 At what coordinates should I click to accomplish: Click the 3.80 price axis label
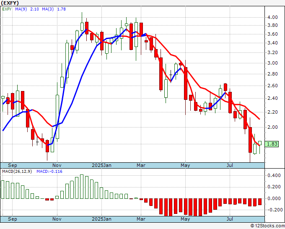pyautogui.click(x=272, y=25)
